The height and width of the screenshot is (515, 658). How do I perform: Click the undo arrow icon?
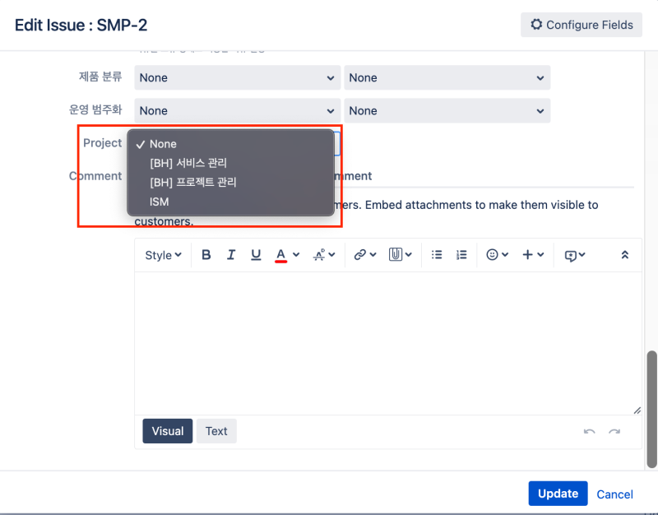(x=589, y=431)
